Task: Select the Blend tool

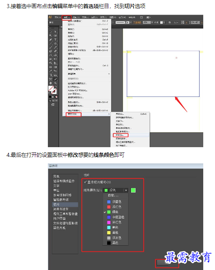Action: (x=56, y=71)
